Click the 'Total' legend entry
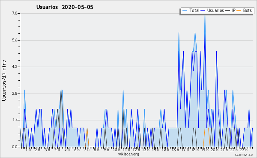This screenshot has height=158, width=257. click(191, 10)
